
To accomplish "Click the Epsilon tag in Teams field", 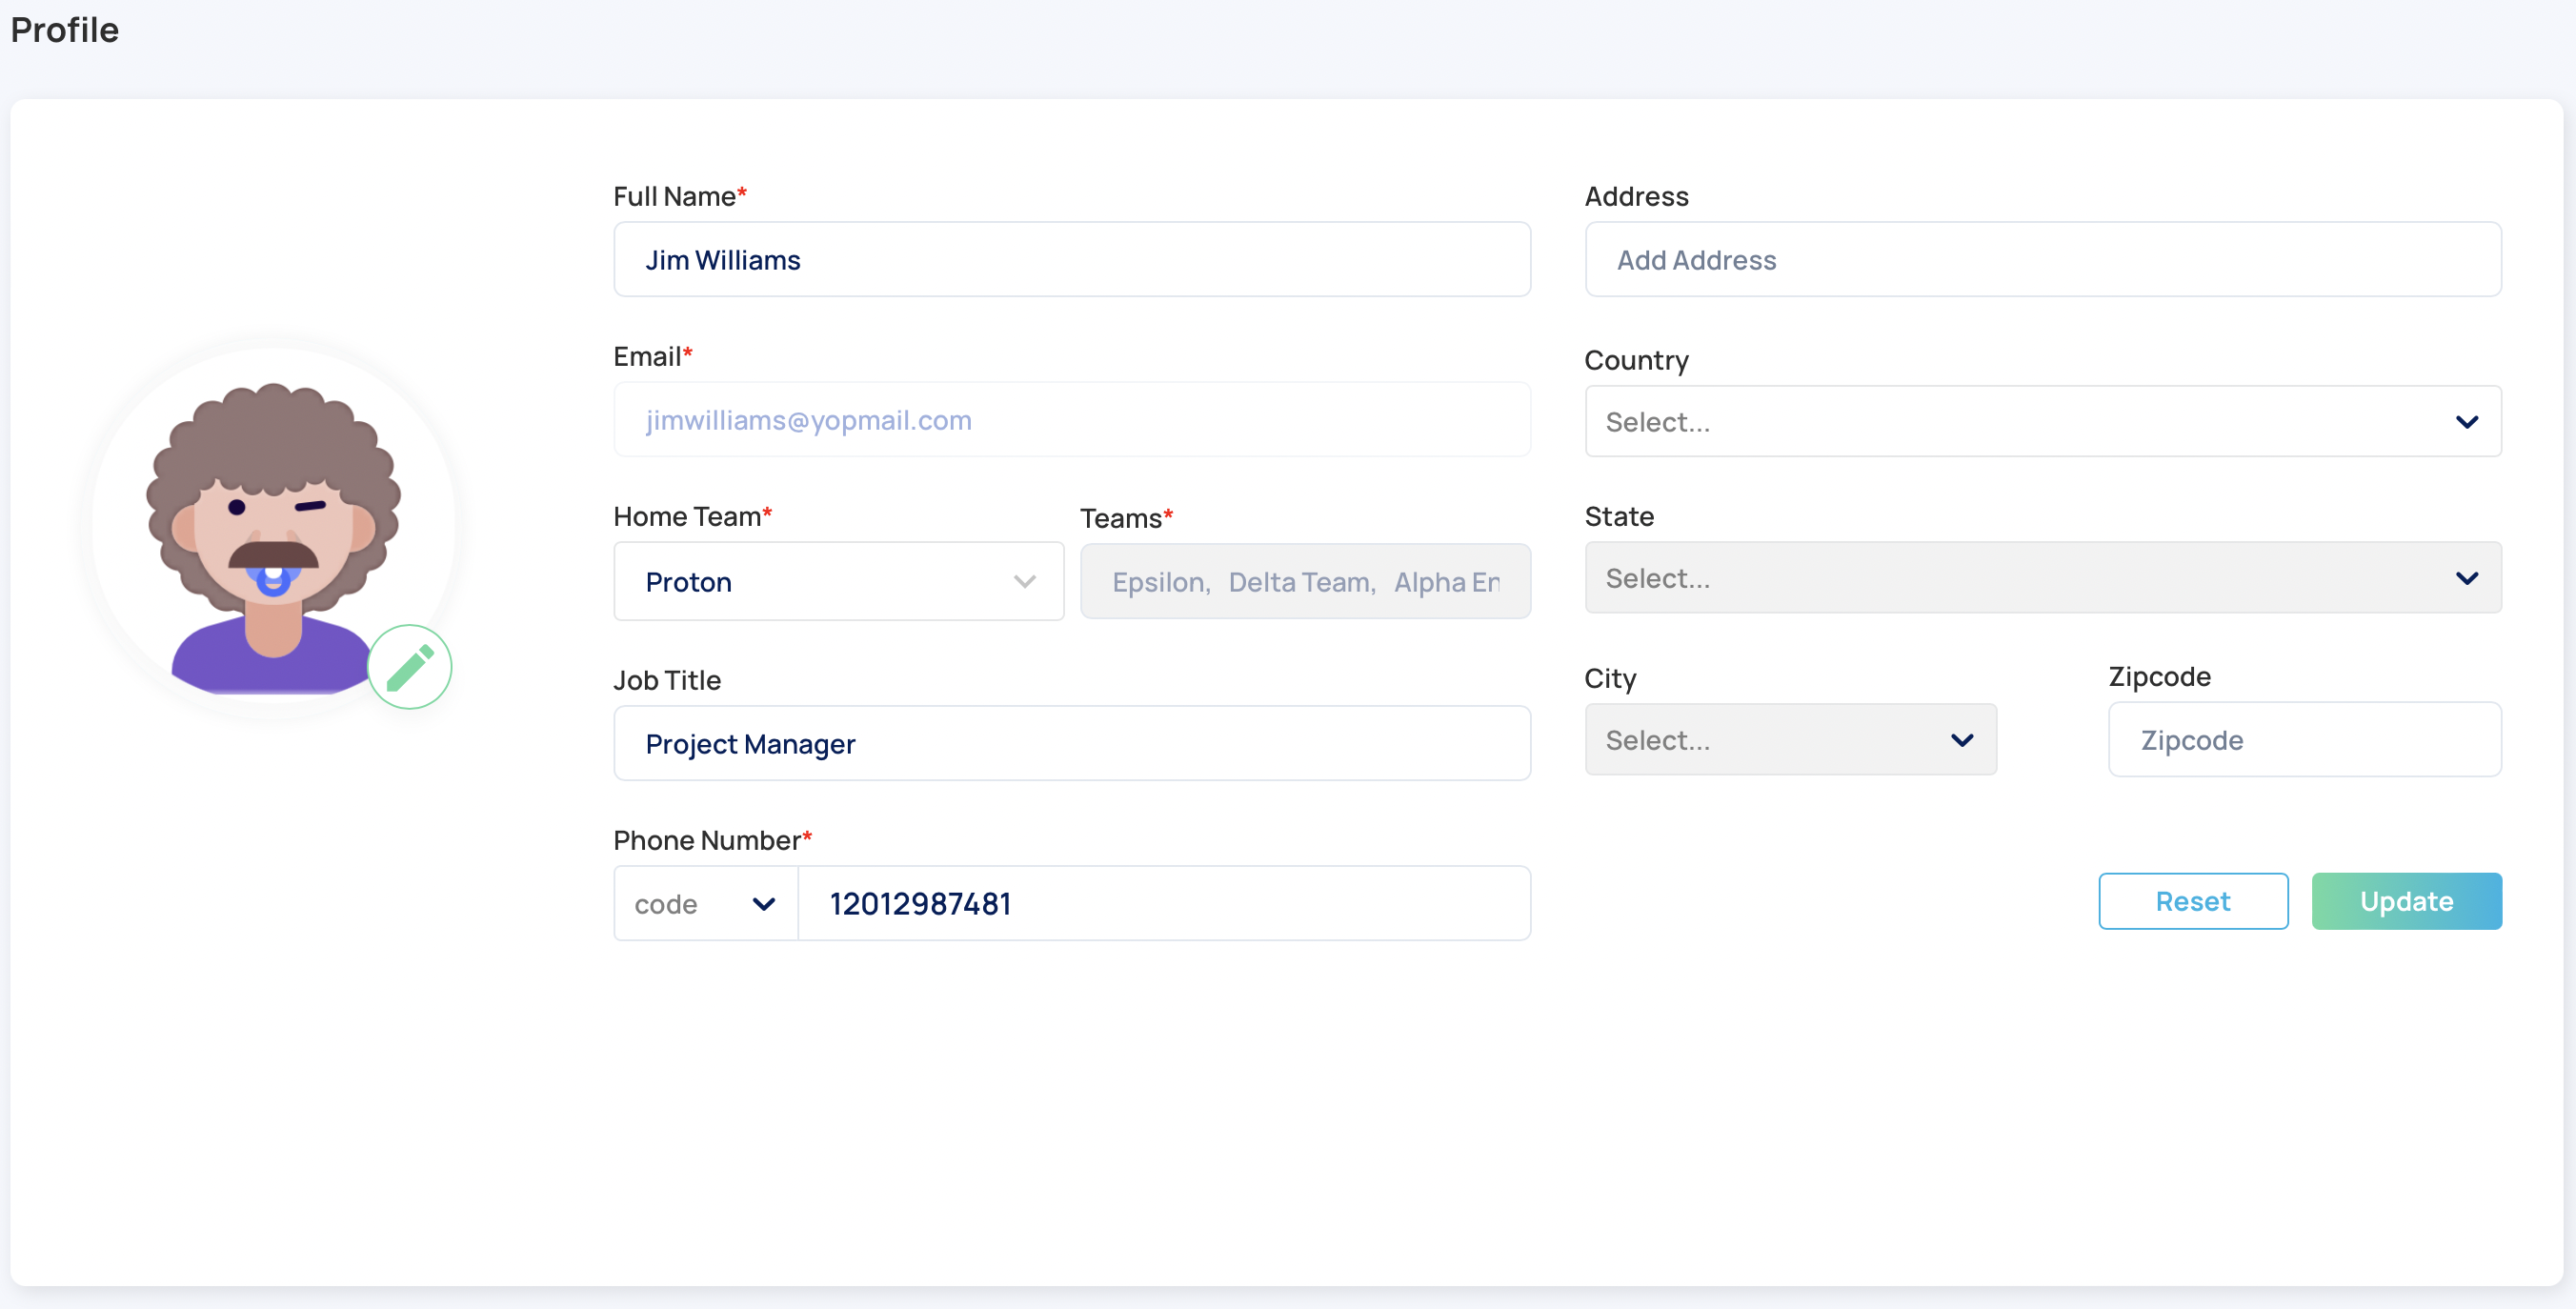I will (x=1158, y=581).
